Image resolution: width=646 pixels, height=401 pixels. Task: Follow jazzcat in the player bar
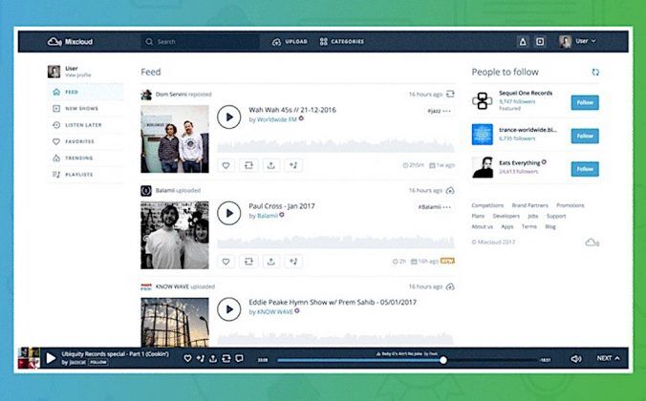(98, 362)
